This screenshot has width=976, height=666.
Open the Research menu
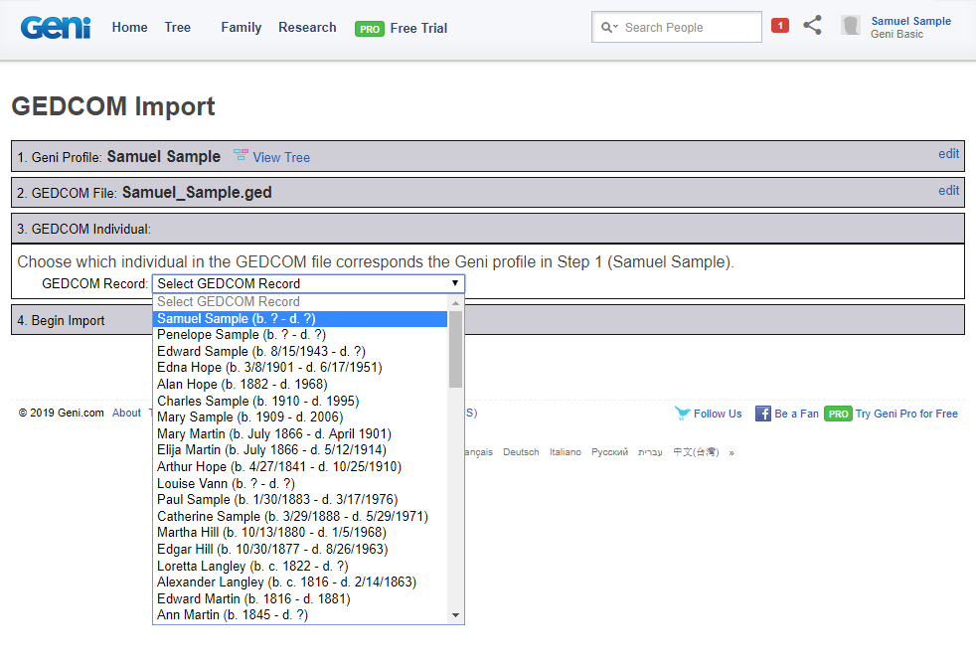pos(307,28)
